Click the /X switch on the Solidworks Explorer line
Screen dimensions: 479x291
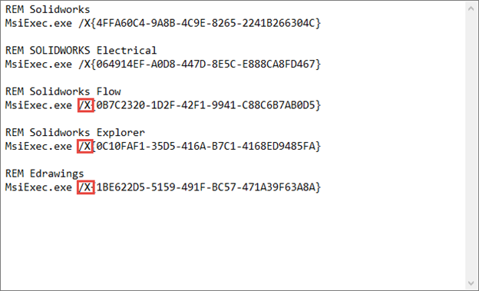85,147
